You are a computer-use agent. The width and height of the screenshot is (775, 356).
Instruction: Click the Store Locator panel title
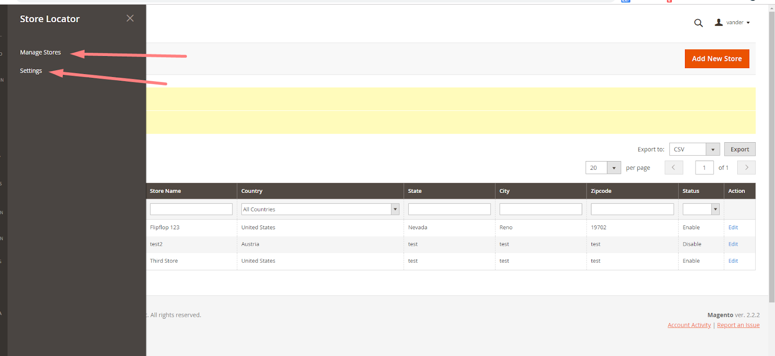tap(50, 19)
